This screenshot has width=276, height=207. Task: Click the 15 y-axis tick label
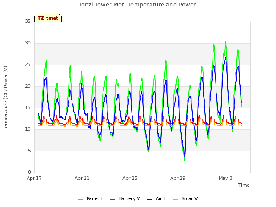[x=28, y=108]
